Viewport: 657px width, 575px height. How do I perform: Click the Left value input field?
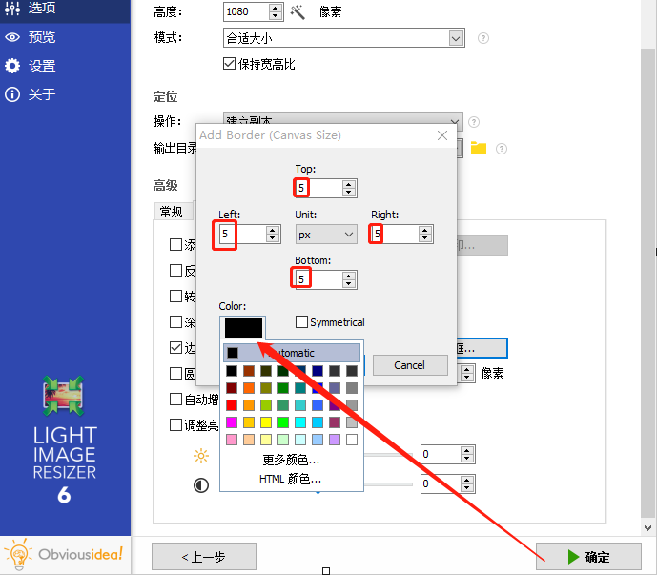click(x=242, y=235)
